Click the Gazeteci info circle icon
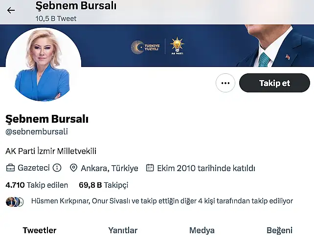This screenshot has height=241, width=314. point(57,168)
